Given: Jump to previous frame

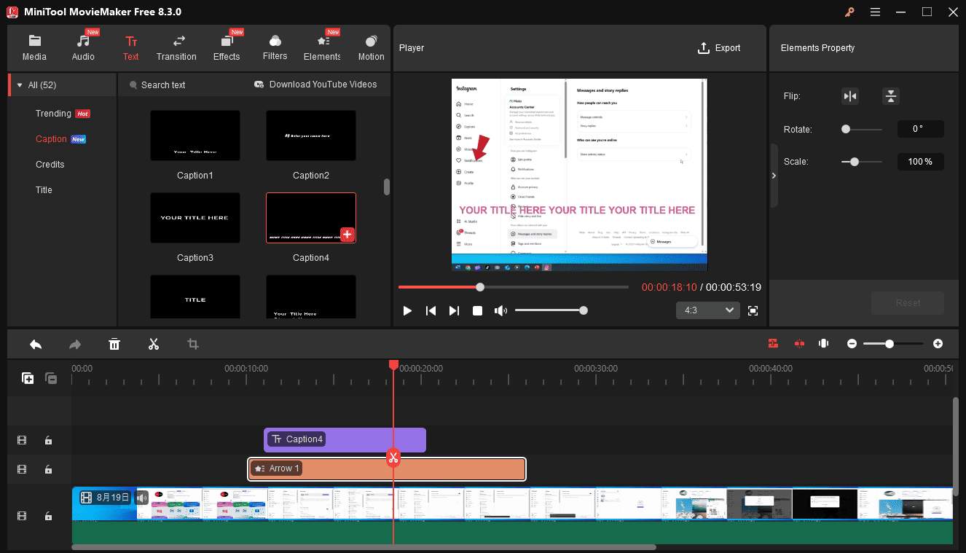Looking at the screenshot, I should pyautogui.click(x=431, y=311).
